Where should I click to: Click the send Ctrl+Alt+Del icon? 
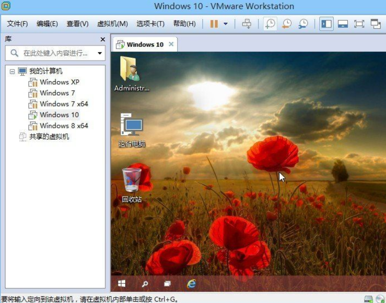247,24
